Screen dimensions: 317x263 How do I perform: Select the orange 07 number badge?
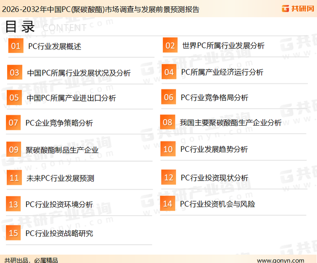(14, 122)
